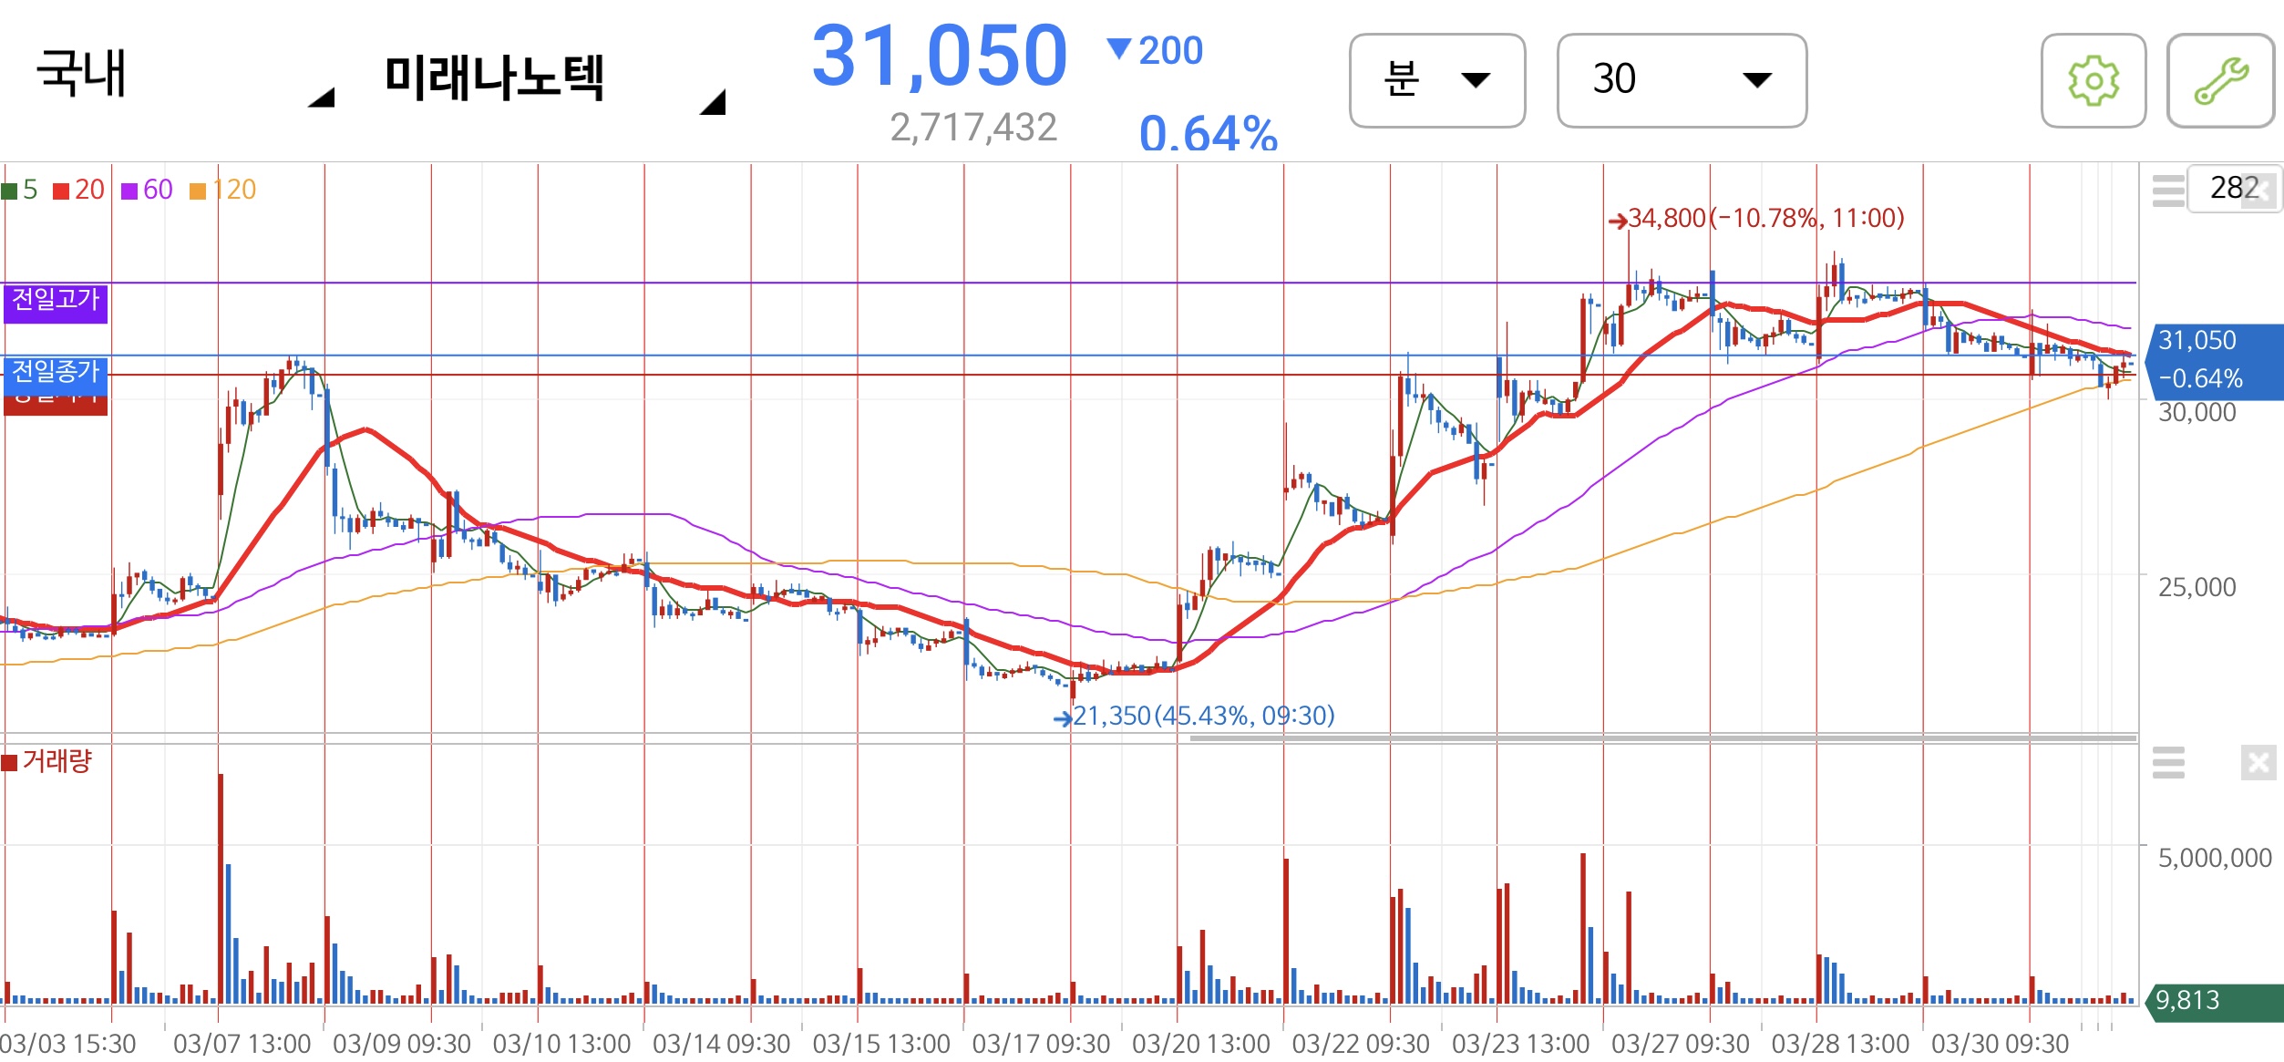2284x1062 pixels.
Task: Click the 9,813 volume tag on axis
Action: (x=2215, y=1001)
